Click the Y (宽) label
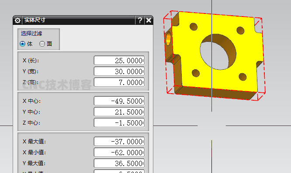 (x=31, y=71)
